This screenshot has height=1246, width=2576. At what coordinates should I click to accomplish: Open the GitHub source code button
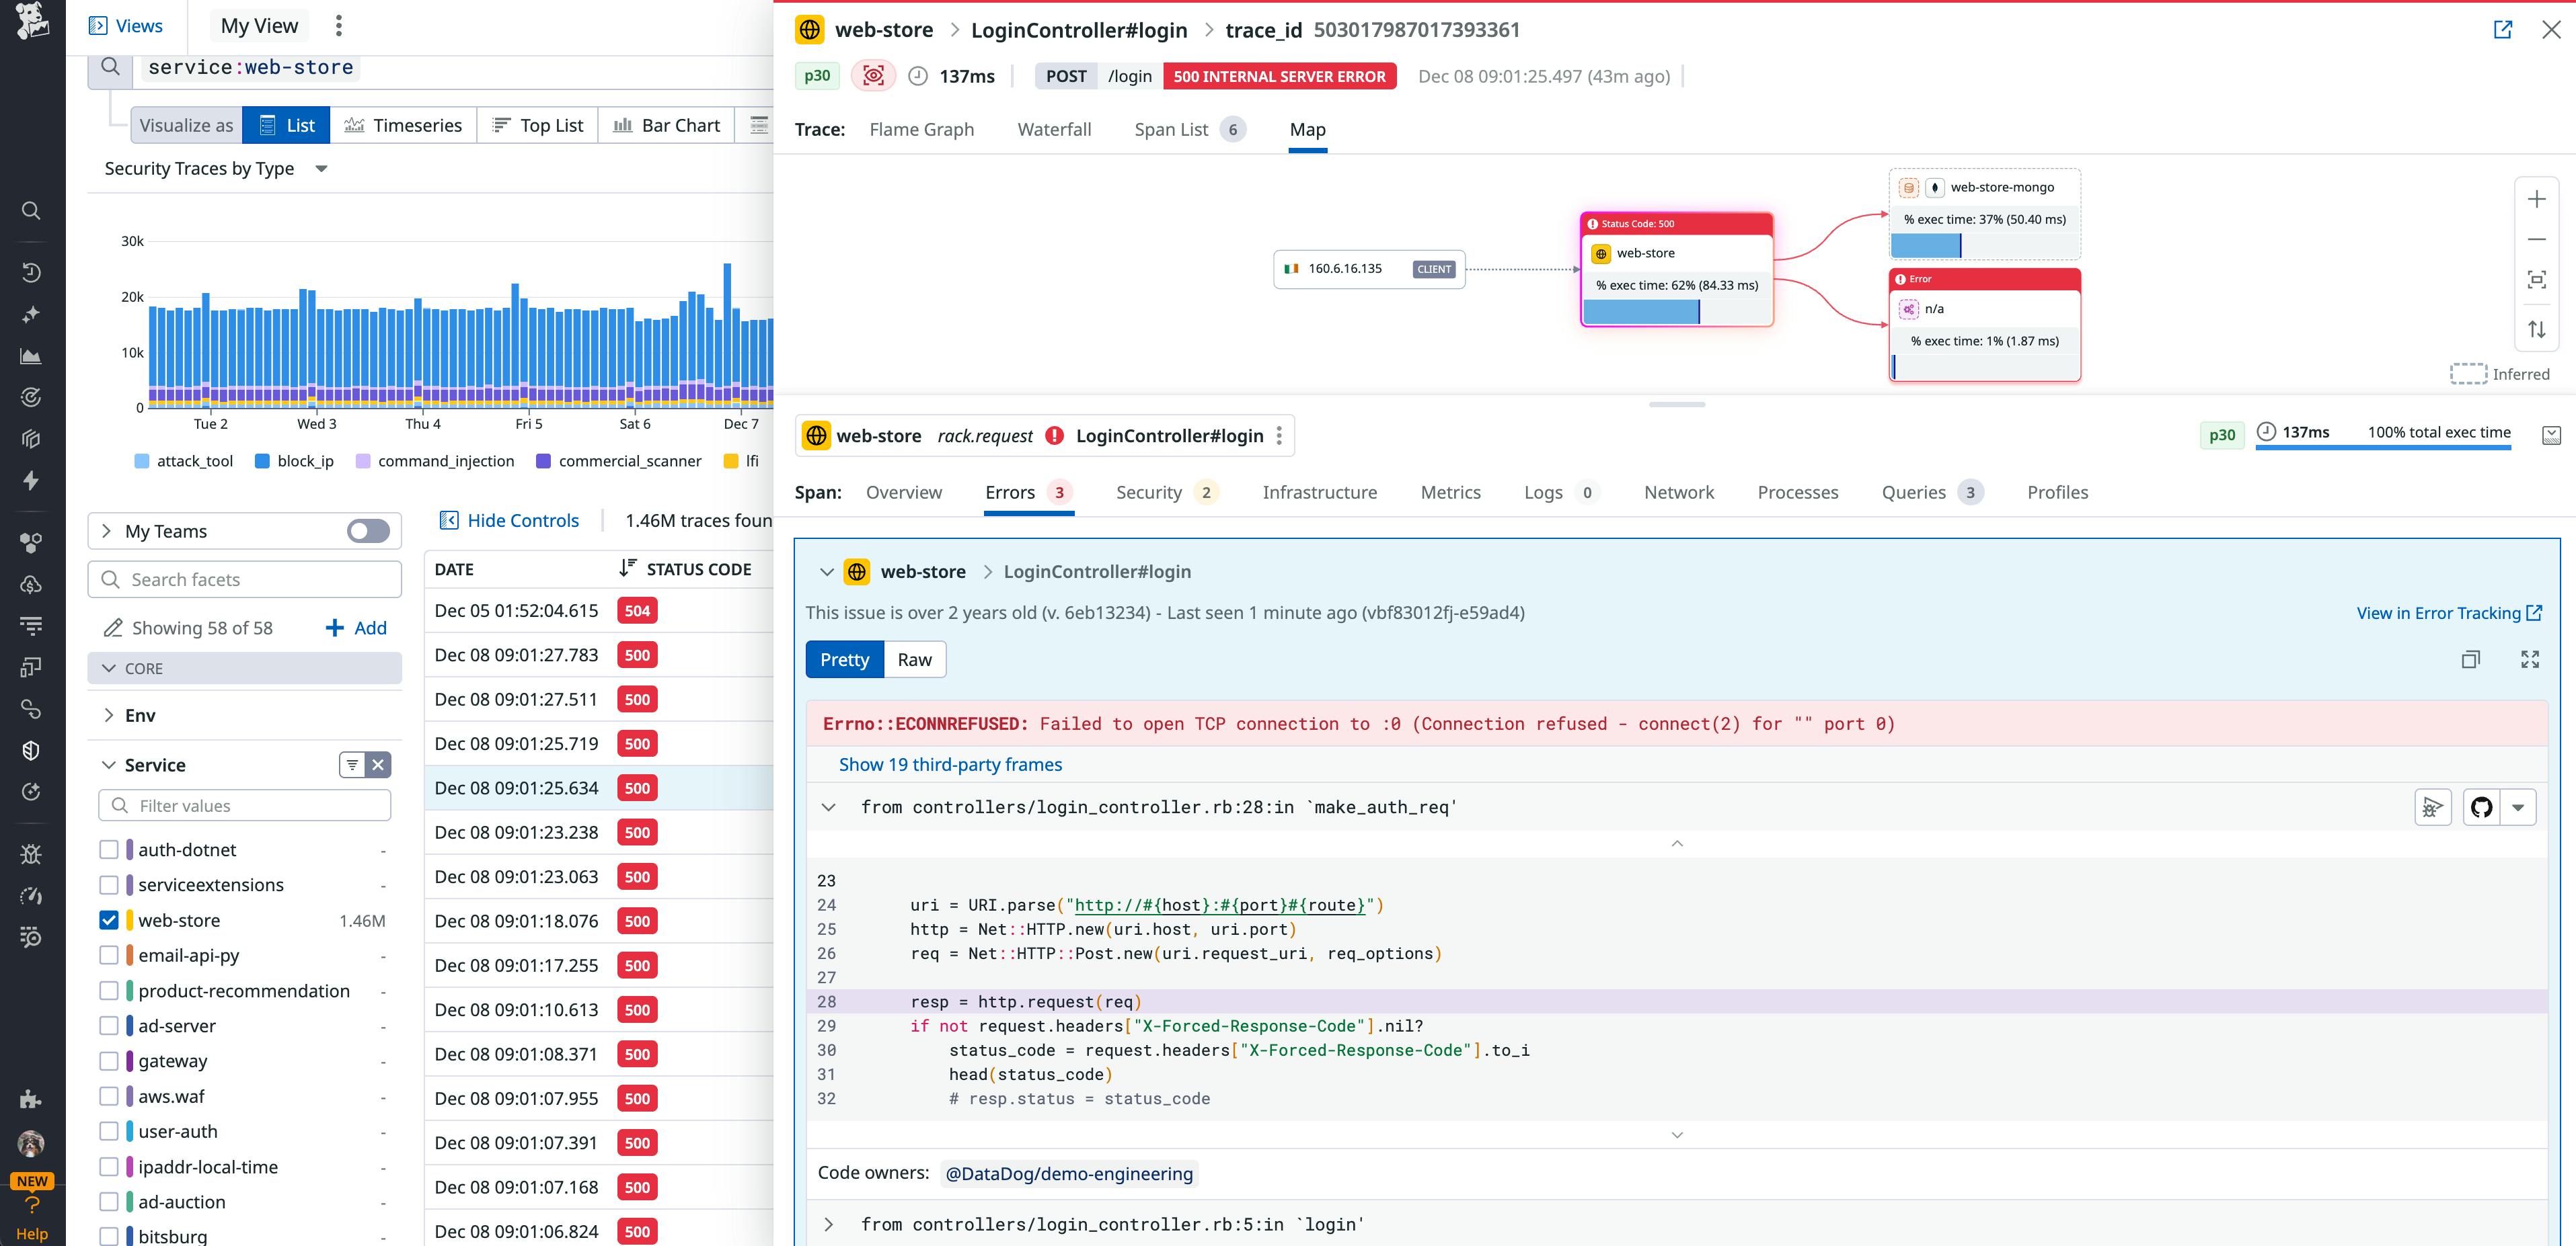2481,806
